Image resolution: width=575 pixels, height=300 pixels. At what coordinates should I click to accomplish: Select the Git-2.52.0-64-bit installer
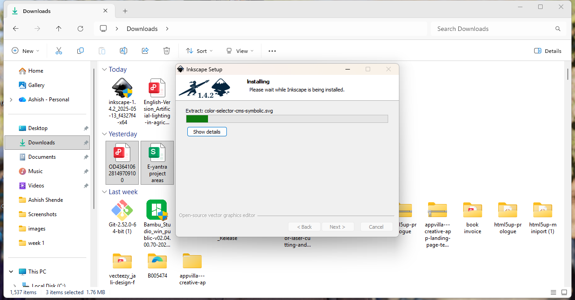(x=122, y=217)
